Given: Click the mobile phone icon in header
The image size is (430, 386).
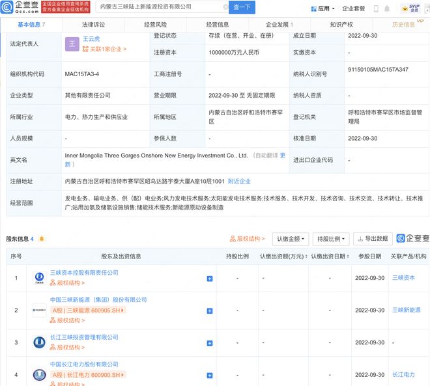Looking at the screenshot, I should coord(376,8).
